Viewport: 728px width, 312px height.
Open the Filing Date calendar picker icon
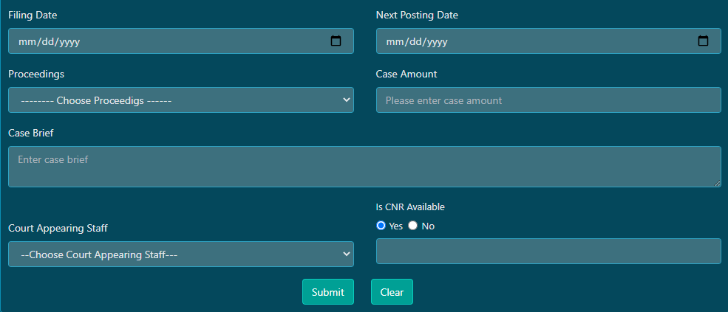[x=336, y=41]
